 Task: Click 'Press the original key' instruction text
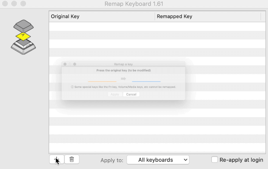tap(123, 70)
